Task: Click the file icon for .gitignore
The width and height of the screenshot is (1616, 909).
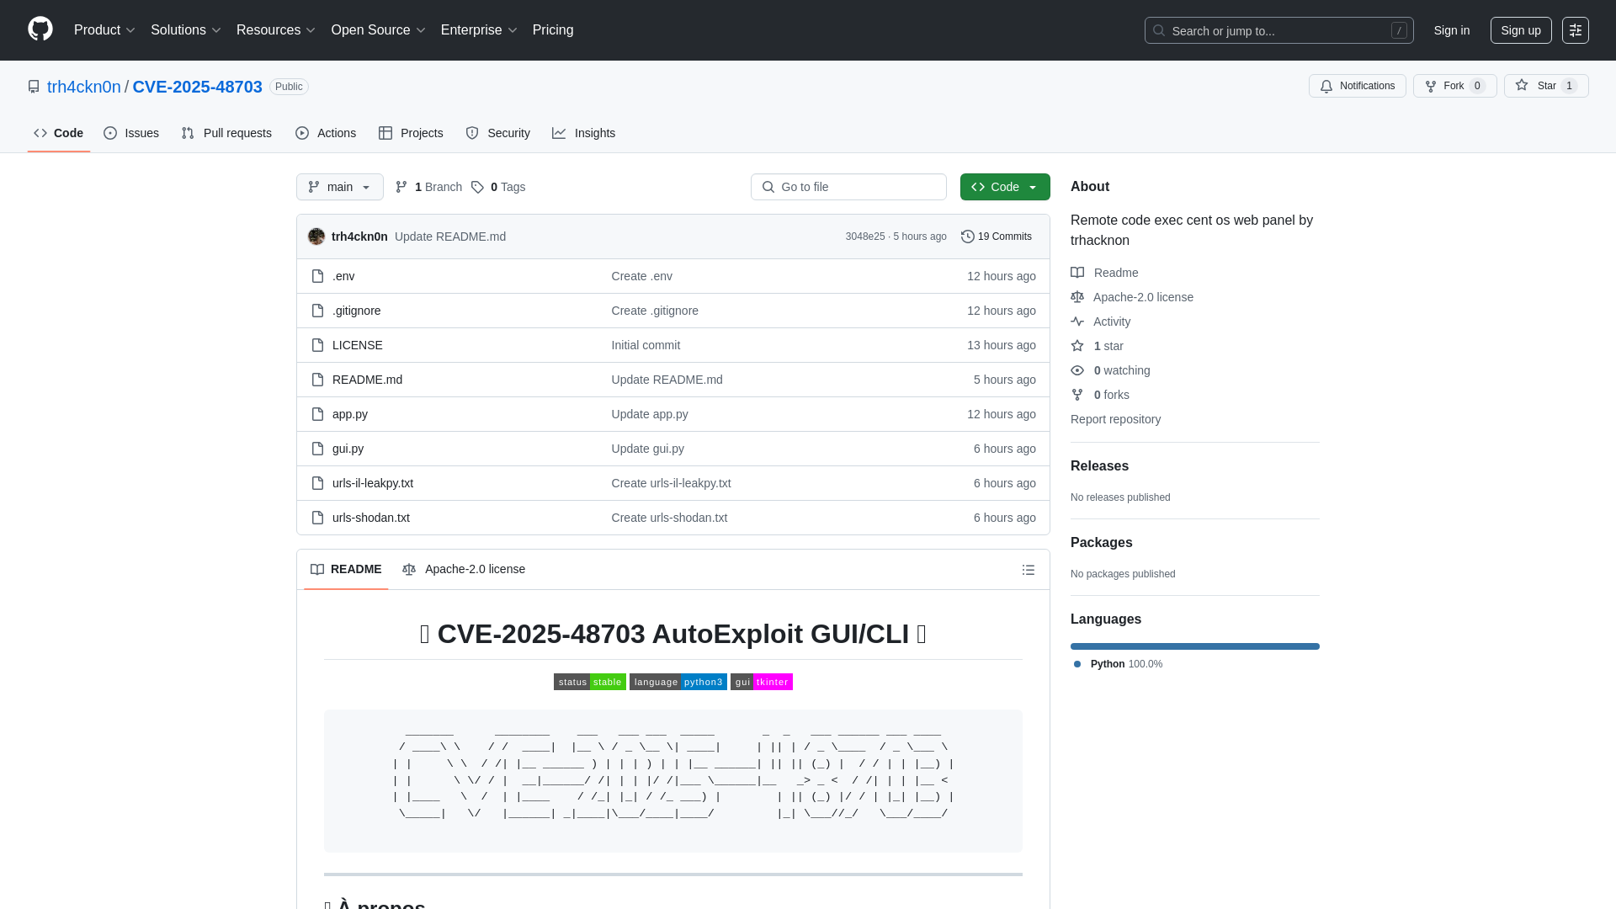Action: pyautogui.click(x=317, y=311)
